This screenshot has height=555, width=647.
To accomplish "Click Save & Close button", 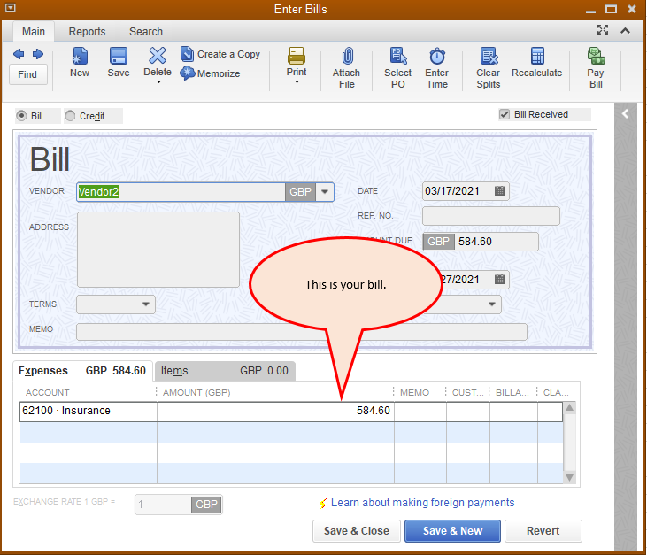I will coord(357,530).
